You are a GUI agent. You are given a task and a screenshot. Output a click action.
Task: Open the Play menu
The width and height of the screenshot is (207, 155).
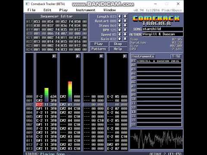pos(63,10)
